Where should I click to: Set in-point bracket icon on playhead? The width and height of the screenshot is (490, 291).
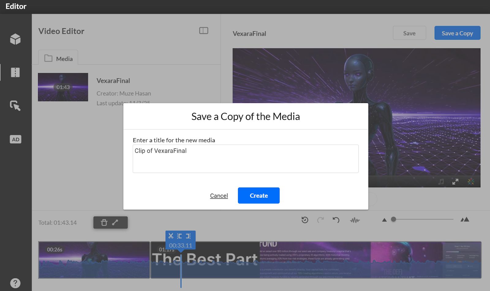179,236
